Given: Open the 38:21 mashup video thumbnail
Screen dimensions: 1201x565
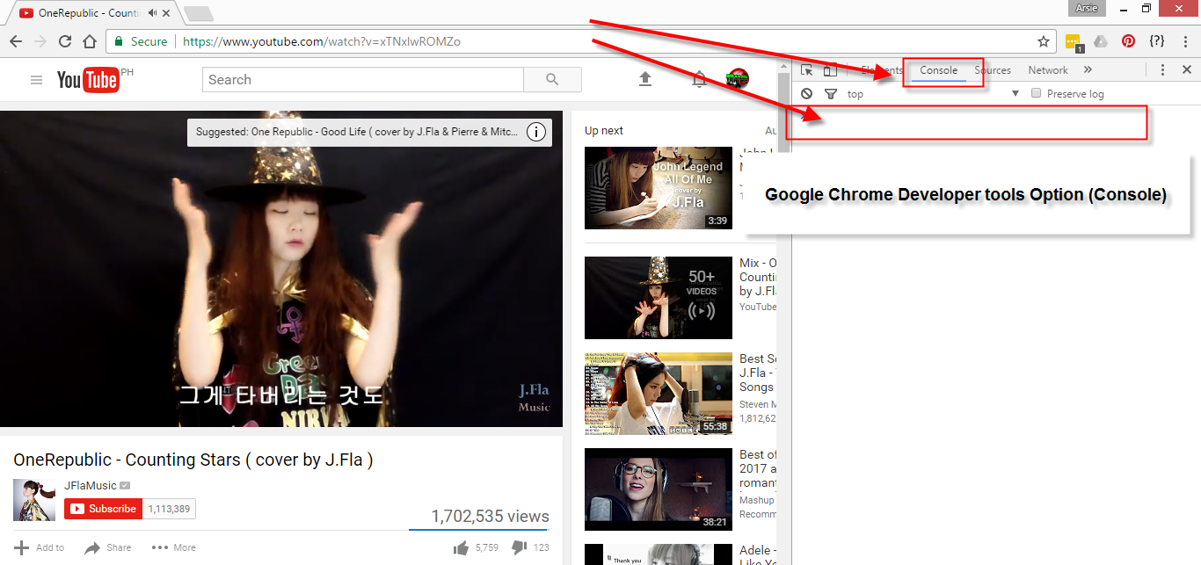Looking at the screenshot, I should 659,489.
